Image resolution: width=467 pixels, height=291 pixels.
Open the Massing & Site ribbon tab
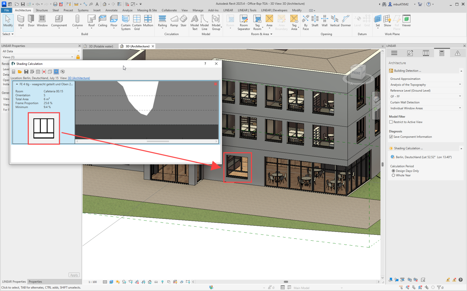pos(147,10)
